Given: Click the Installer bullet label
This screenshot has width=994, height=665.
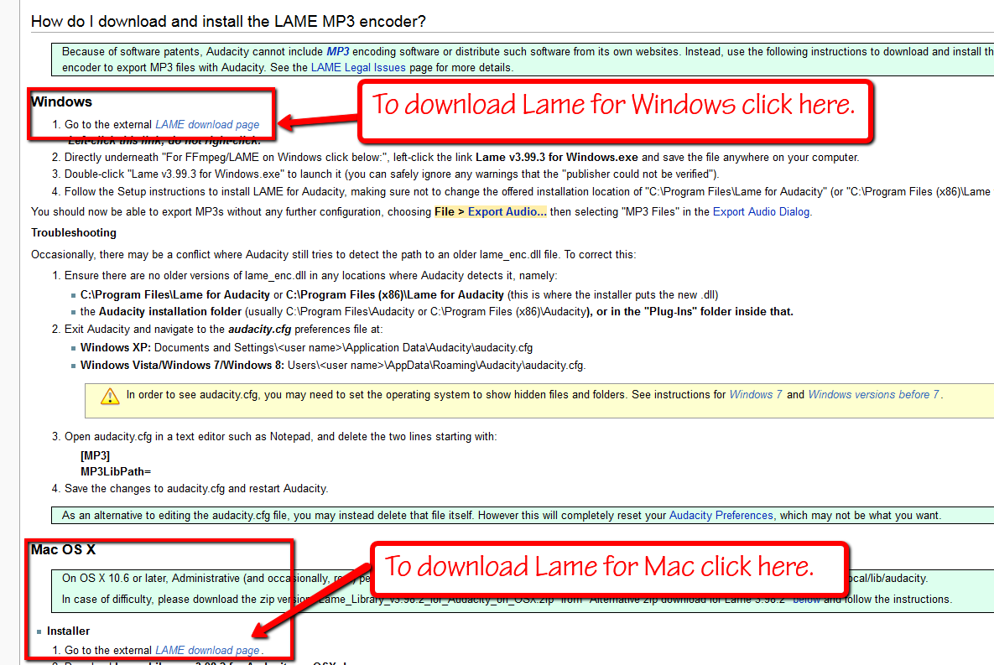Looking at the screenshot, I should click(68, 631).
